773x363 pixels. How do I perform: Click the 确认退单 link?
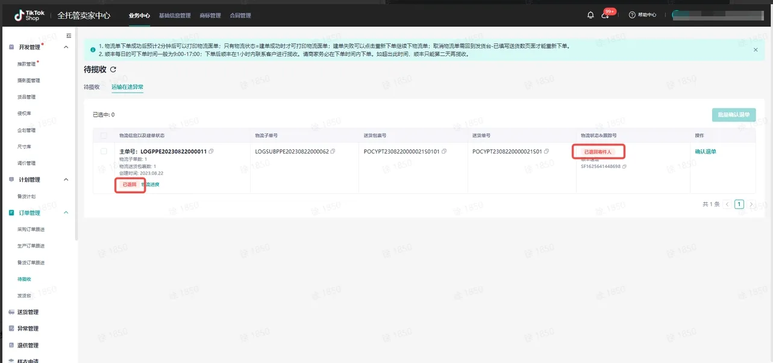pos(706,152)
